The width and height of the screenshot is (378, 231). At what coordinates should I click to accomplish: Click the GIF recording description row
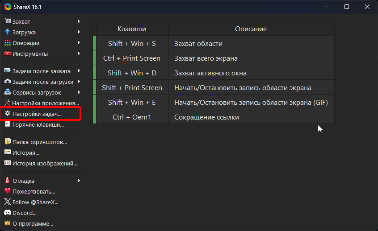[252, 102]
